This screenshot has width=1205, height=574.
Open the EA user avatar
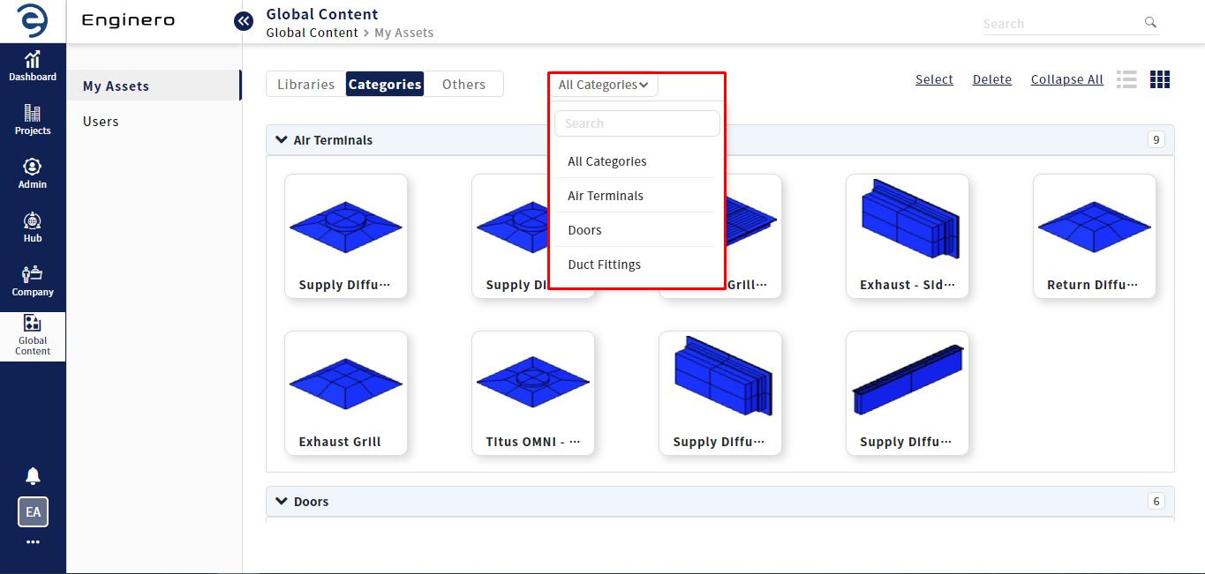pyautogui.click(x=33, y=512)
